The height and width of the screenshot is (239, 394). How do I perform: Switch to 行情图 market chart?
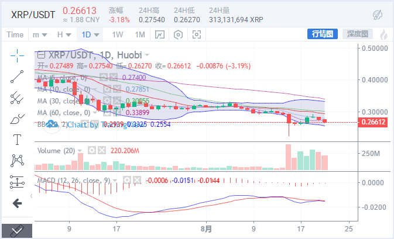[323, 34]
